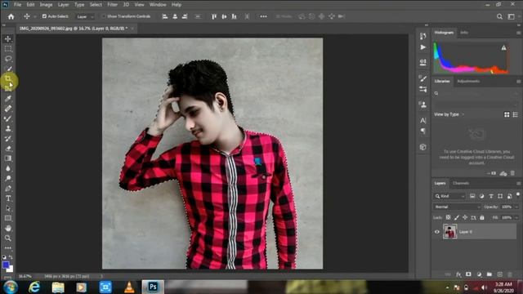Click the Add layer style fx icon
The width and height of the screenshot is (523, 294).
(458, 274)
